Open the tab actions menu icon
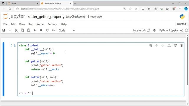Viewport: 189px width, 106px height. click(3, 3)
